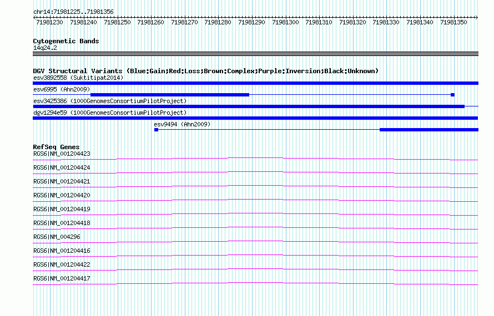
Task: Select the DGV Structural Variants track title
Action: pyautogui.click(x=206, y=71)
